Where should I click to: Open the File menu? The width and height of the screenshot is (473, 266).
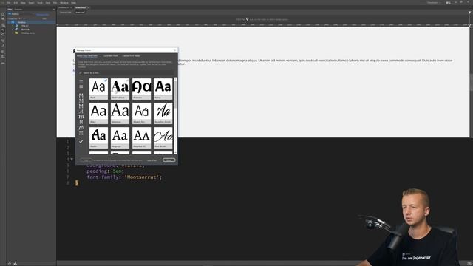[x=9, y=3]
